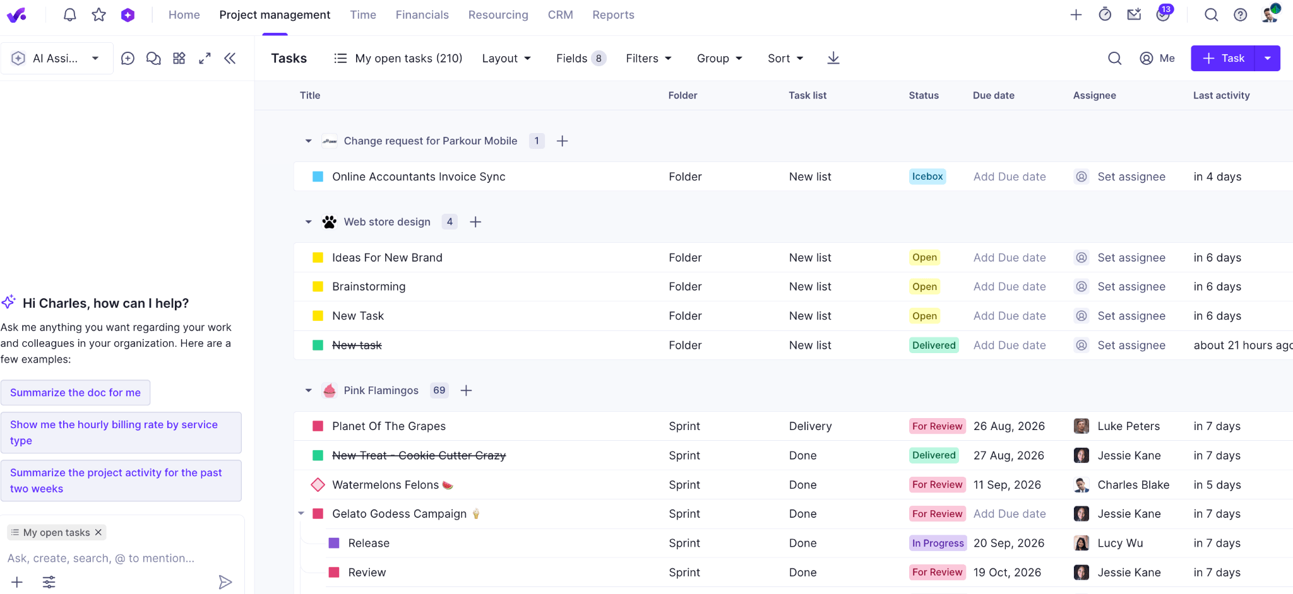Open the Filters dropdown
Image resolution: width=1293 pixels, height=594 pixels.
pos(648,58)
